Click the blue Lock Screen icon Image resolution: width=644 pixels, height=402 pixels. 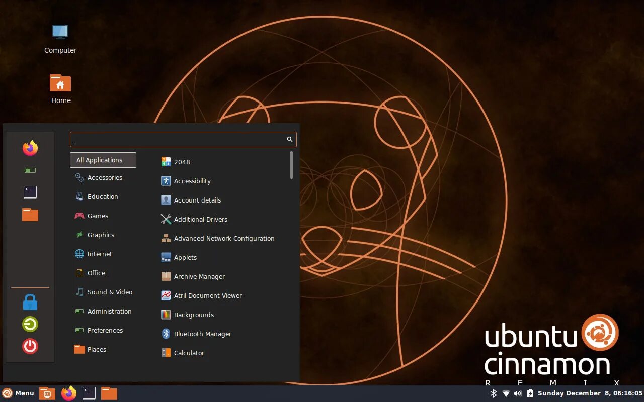point(30,302)
